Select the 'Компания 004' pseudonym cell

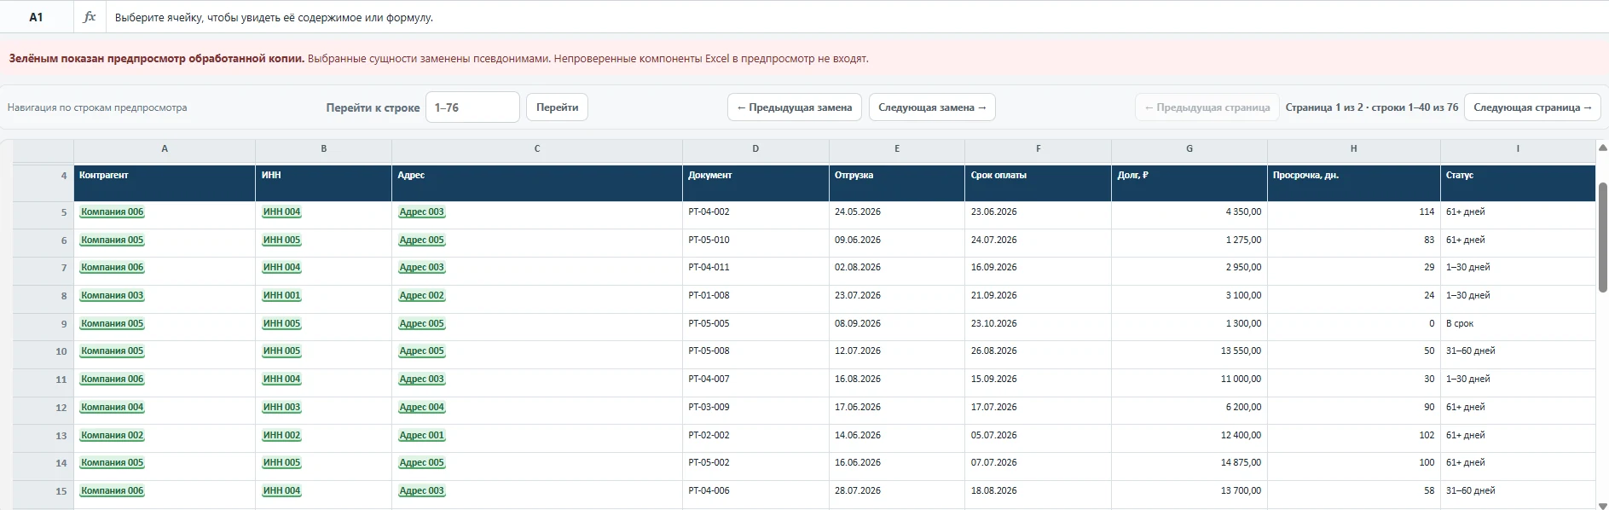[x=113, y=408]
